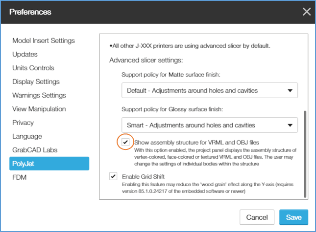Select Warnings Settings in the sidebar
The image size is (316, 232).
(x=39, y=95)
